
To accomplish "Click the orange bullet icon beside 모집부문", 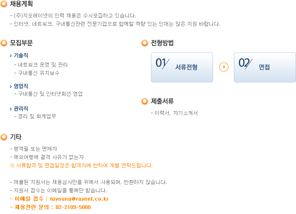I will [x=4, y=43].
